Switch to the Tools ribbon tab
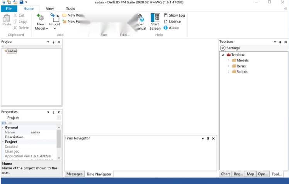Image resolution: width=289 pixels, height=184 pixels. pos(70,8)
